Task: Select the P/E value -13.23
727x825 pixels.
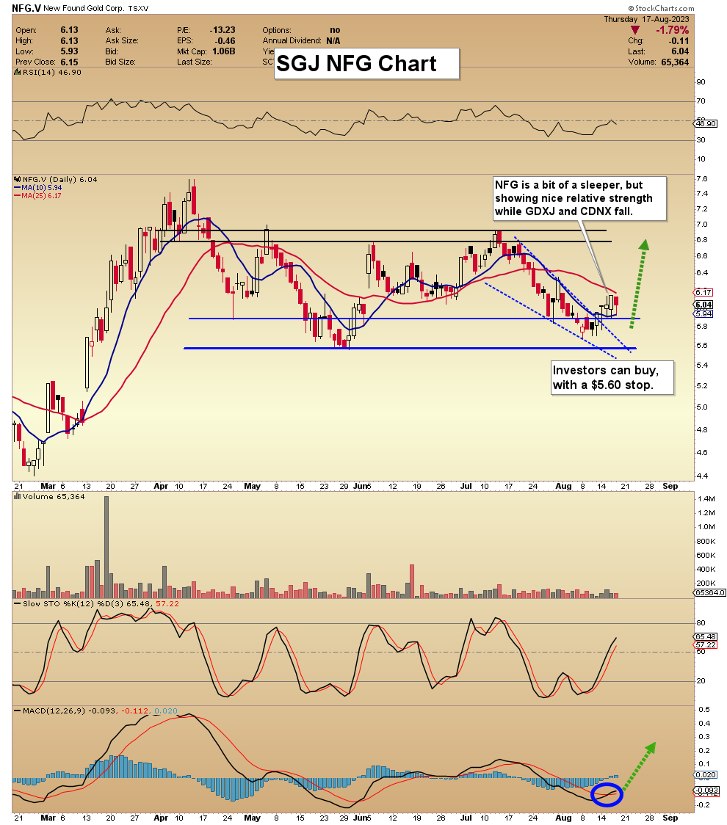Action: [223, 30]
